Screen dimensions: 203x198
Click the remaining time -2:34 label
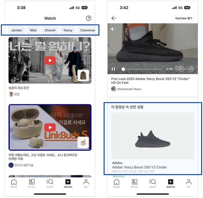coord(169,69)
